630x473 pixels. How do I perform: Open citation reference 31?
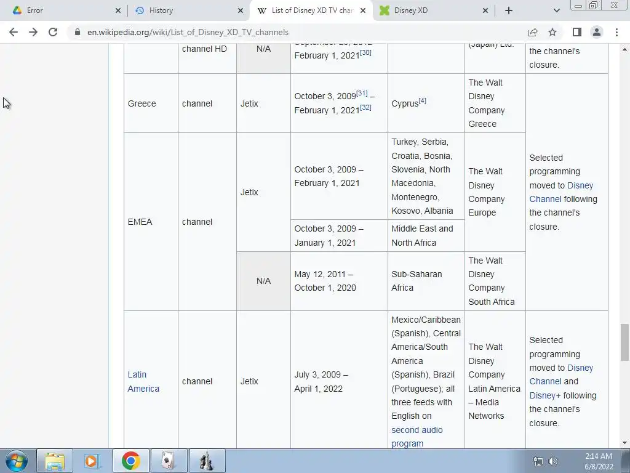[362, 94]
